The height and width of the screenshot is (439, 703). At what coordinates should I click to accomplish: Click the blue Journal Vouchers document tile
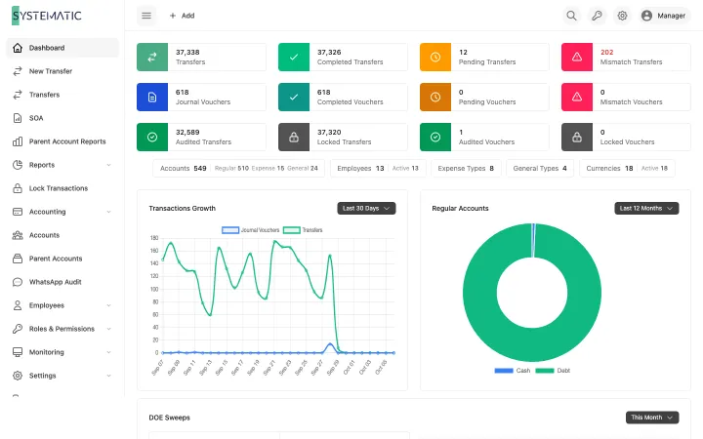(152, 98)
